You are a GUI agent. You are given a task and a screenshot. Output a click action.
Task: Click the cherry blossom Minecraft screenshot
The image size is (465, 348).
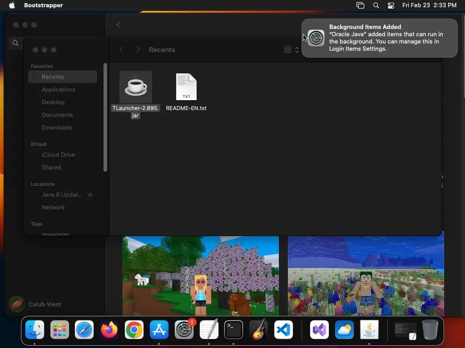click(x=201, y=275)
